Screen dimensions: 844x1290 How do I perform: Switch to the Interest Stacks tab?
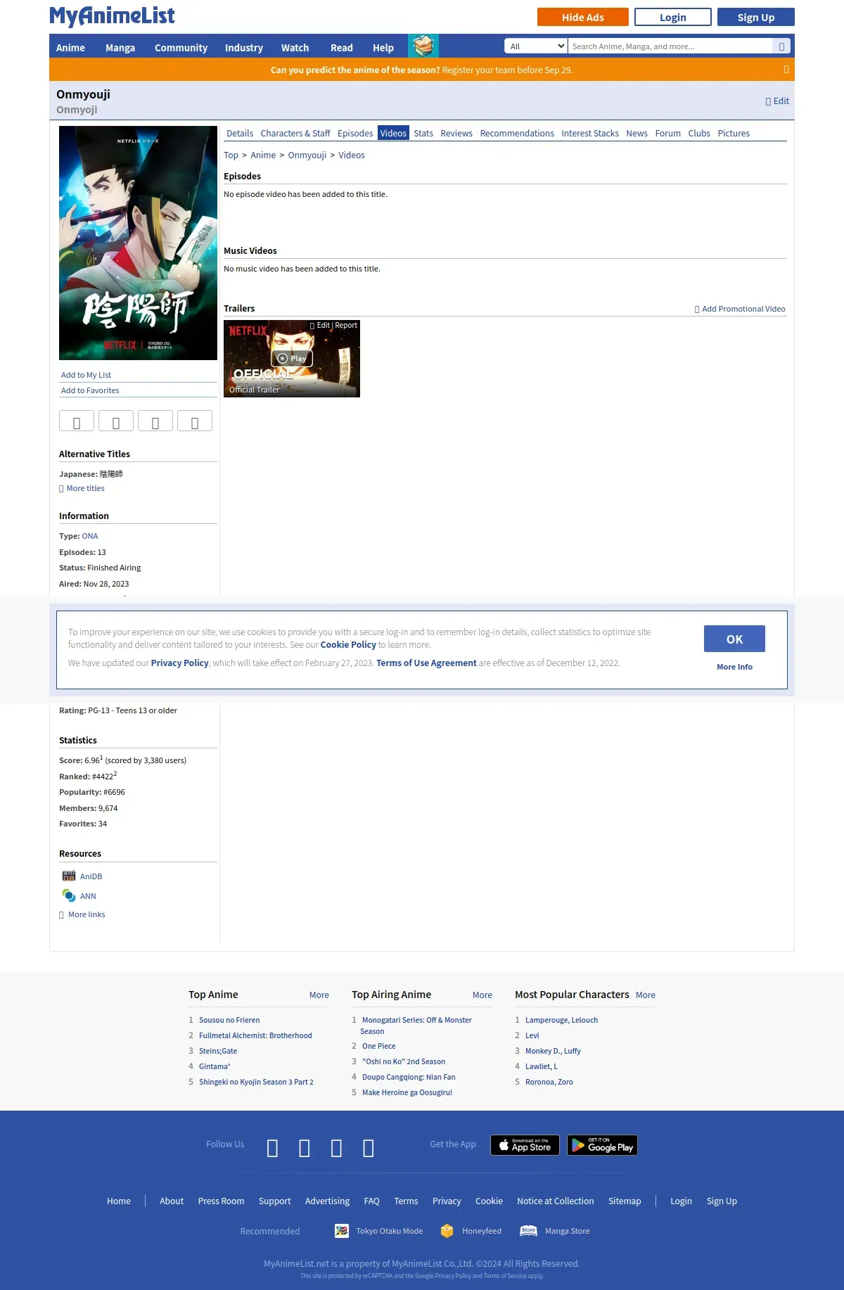click(590, 133)
